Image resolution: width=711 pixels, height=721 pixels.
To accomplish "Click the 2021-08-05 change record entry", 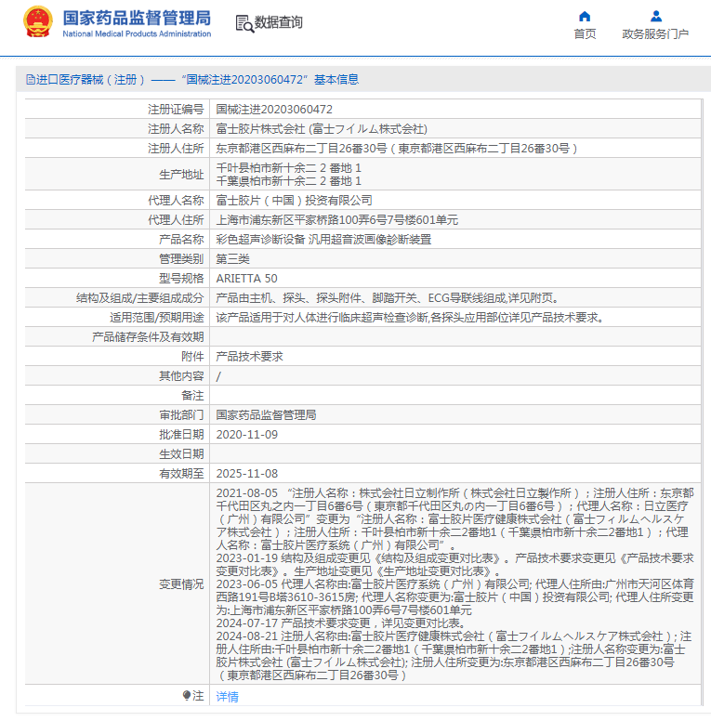I will click(454, 519).
